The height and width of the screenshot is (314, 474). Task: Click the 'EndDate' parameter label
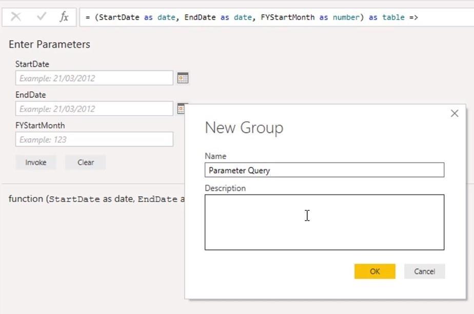pos(31,94)
